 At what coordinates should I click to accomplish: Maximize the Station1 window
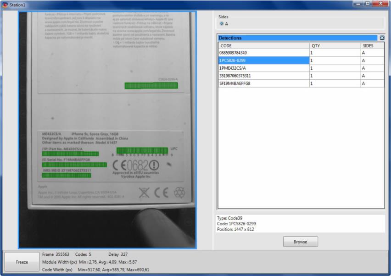[x=368, y=4]
